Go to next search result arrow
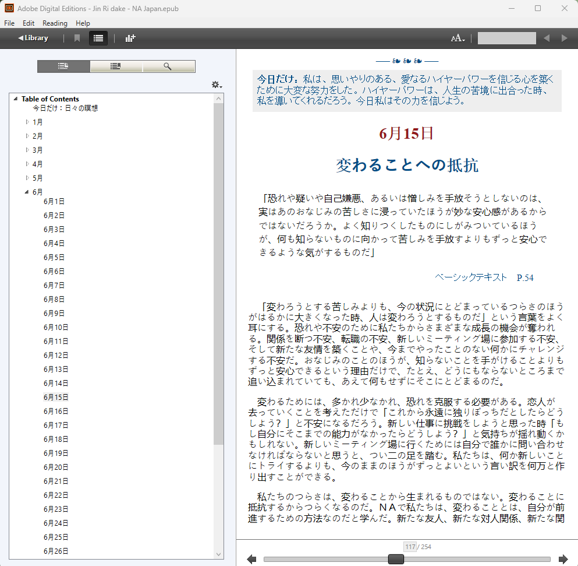The image size is (578, 566). (x=565, y=38)
